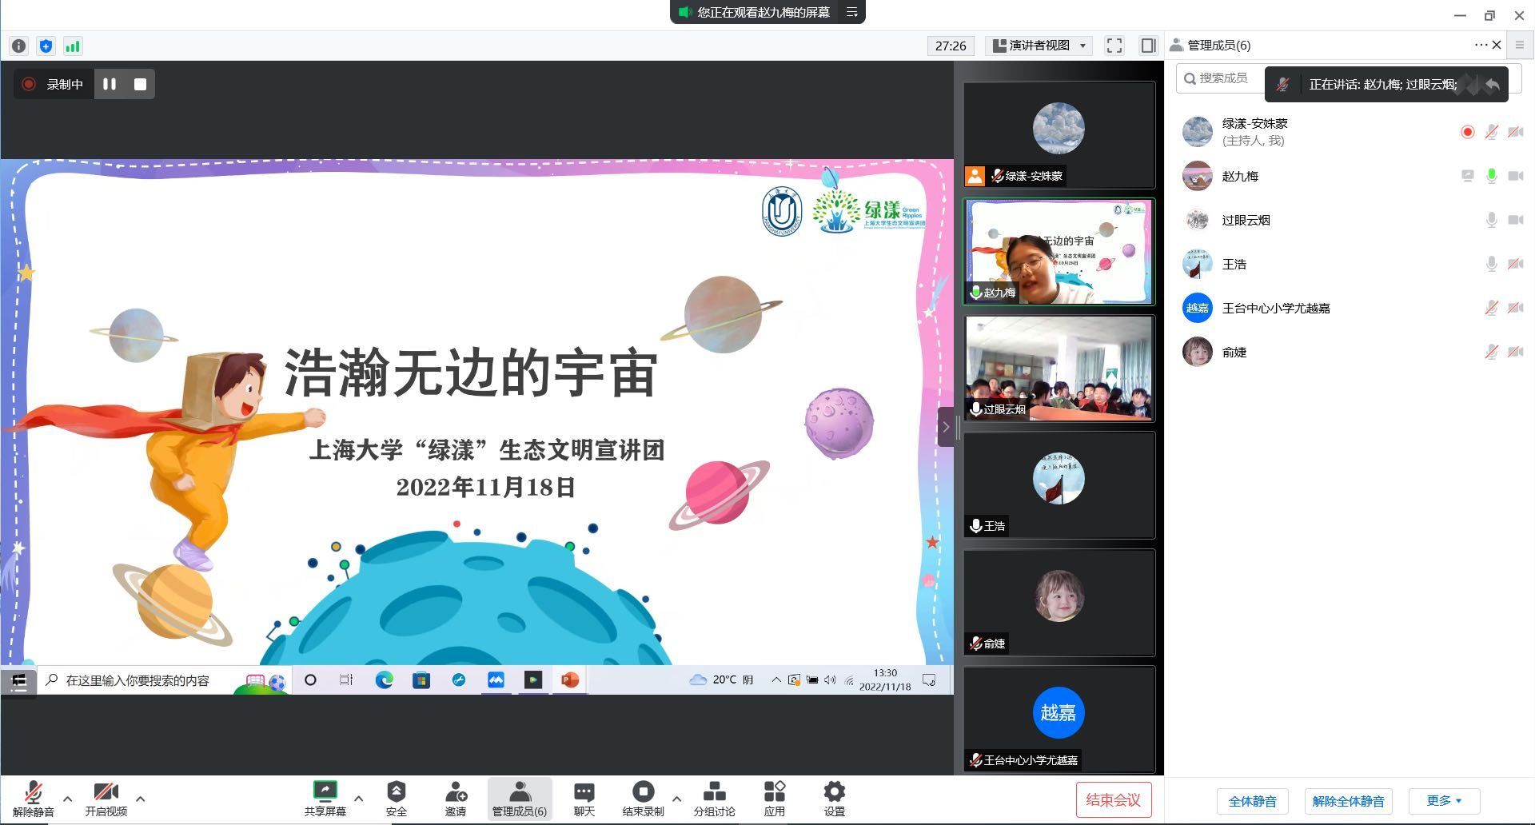Open the 聊天 (Chat) panel
1535x825 pixels.
(x=584, y=792)
